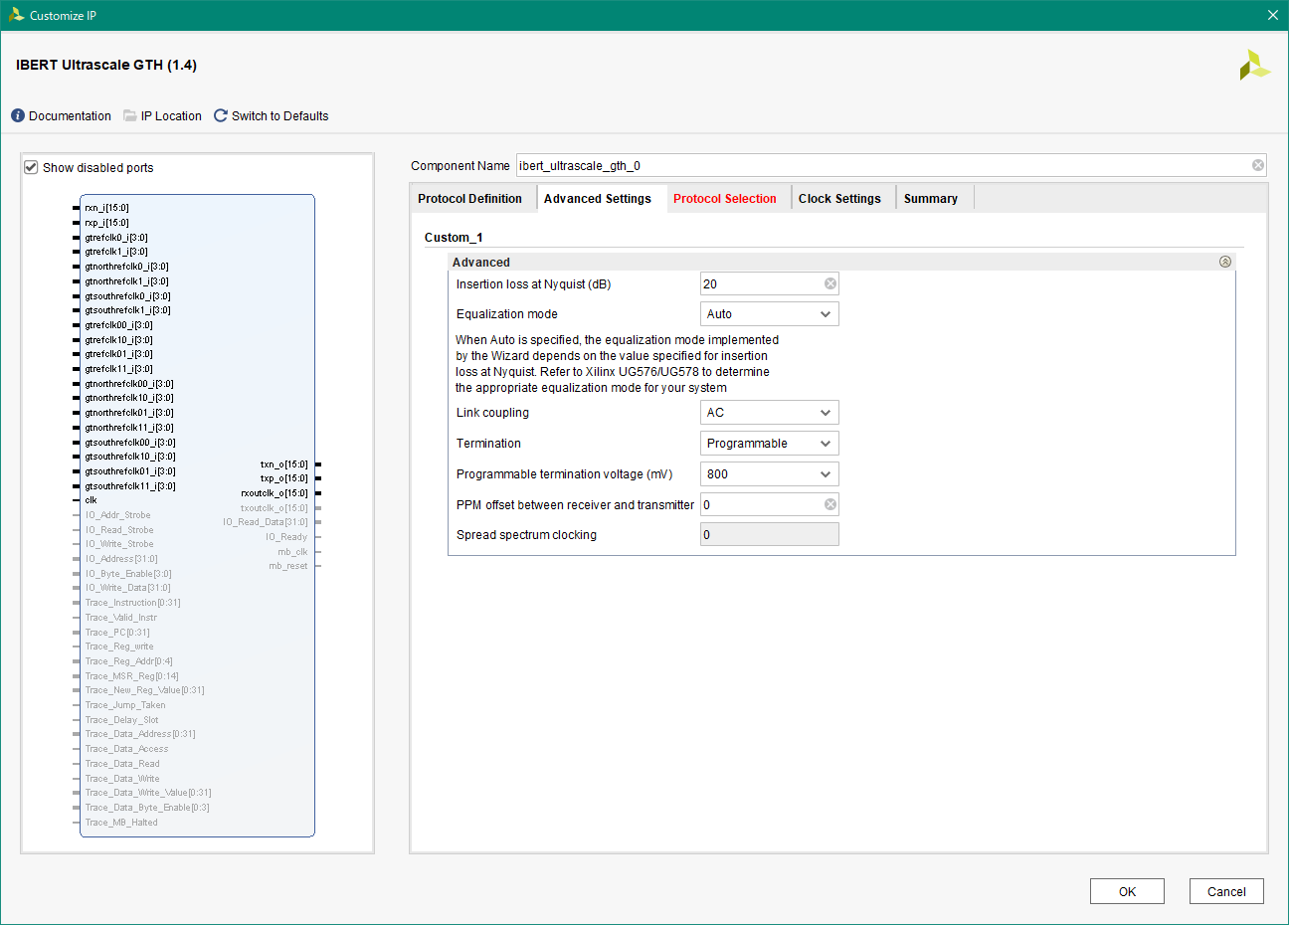Click the OK button
1289x925 pixels.
[1127, 891]
